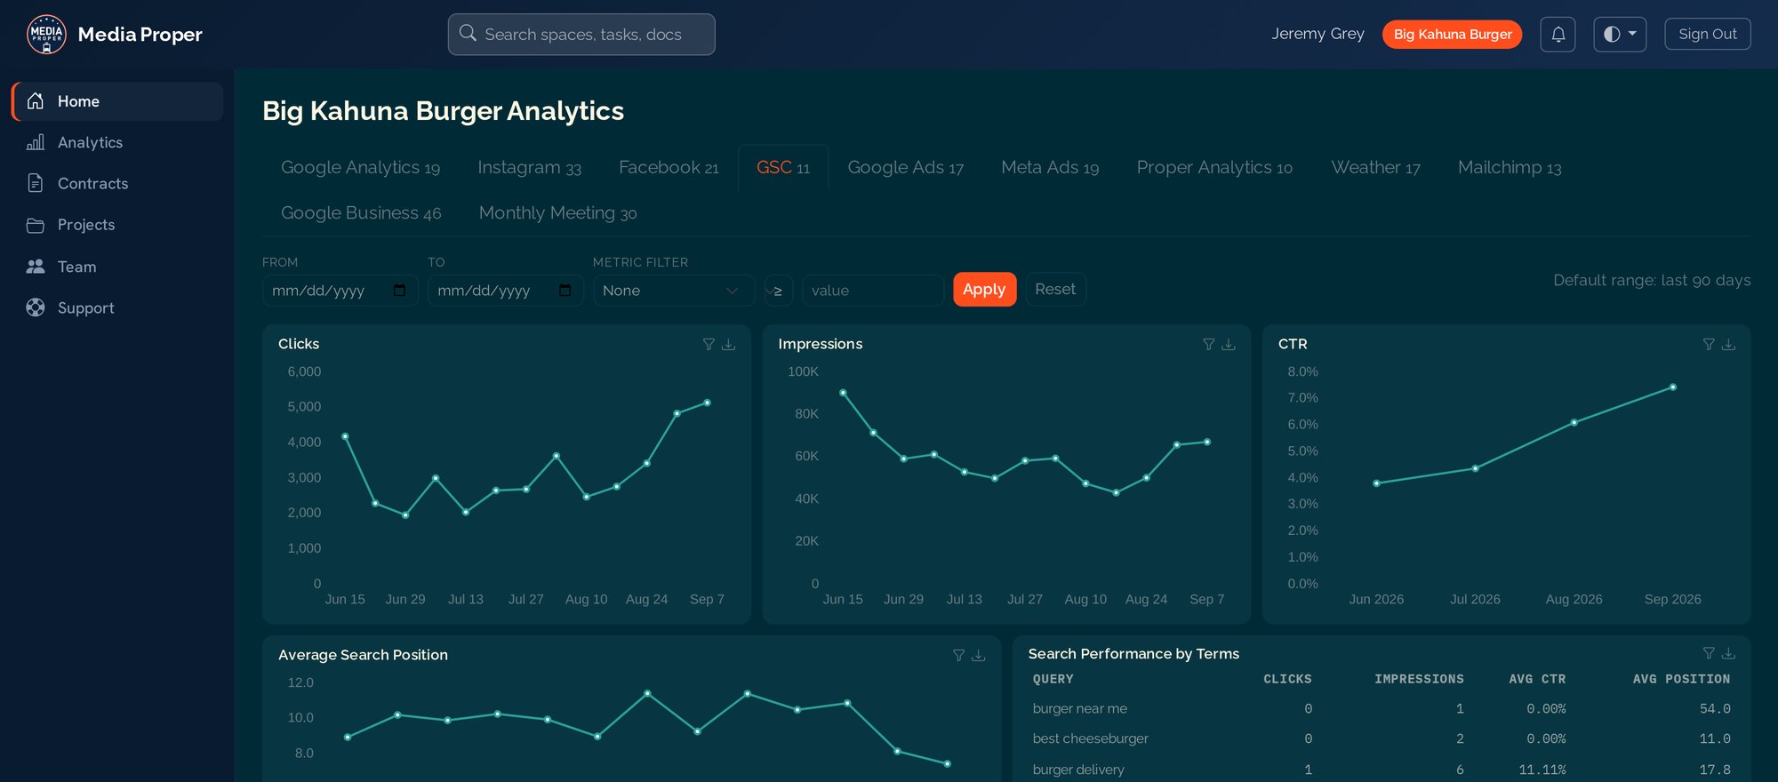Go to Projects in sidebar
Viewport: 1778px width, 782px height.
(x=117, y=225)
